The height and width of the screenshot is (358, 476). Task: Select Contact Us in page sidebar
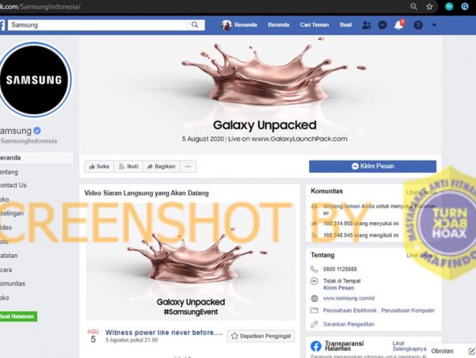[13, 185]
